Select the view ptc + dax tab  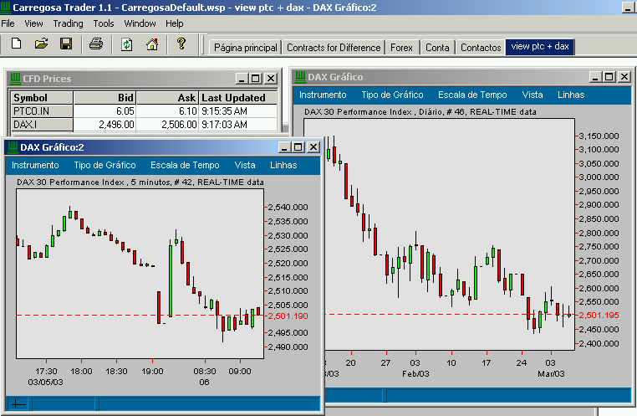(x=540, y=46)
